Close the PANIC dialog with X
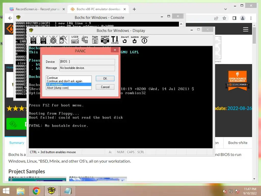261x196 pixels. pyautogui.click(x=115, y=50)
